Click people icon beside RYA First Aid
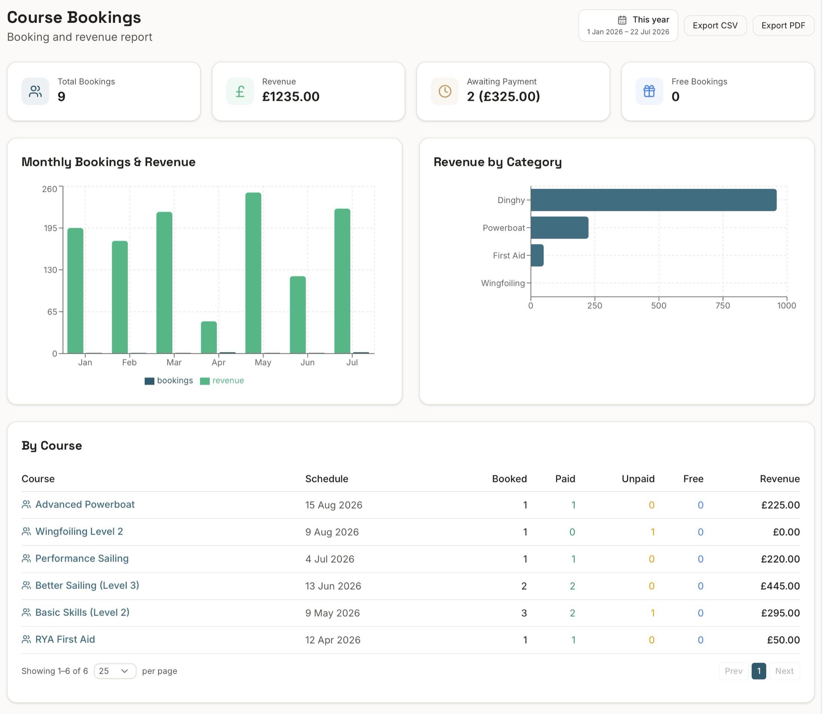This screenshot has height=714, width=823. 26,640
